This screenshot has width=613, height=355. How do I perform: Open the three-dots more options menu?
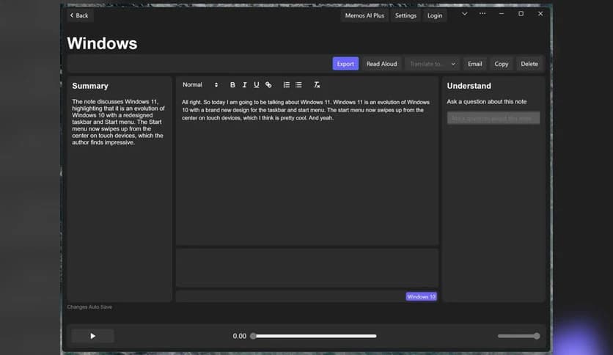click(x=482, y=14)
